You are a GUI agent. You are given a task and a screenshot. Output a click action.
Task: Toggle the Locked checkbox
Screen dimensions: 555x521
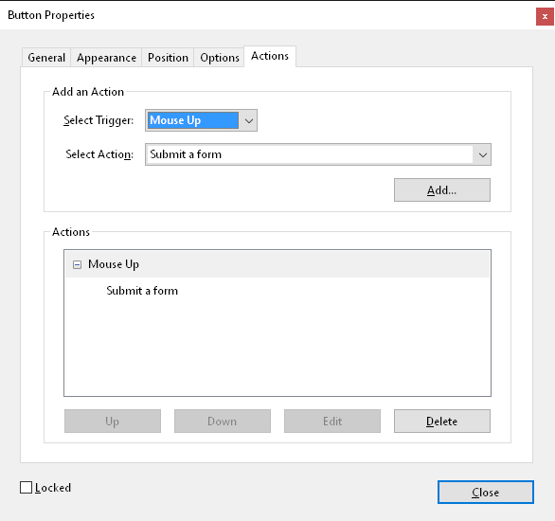26,488
